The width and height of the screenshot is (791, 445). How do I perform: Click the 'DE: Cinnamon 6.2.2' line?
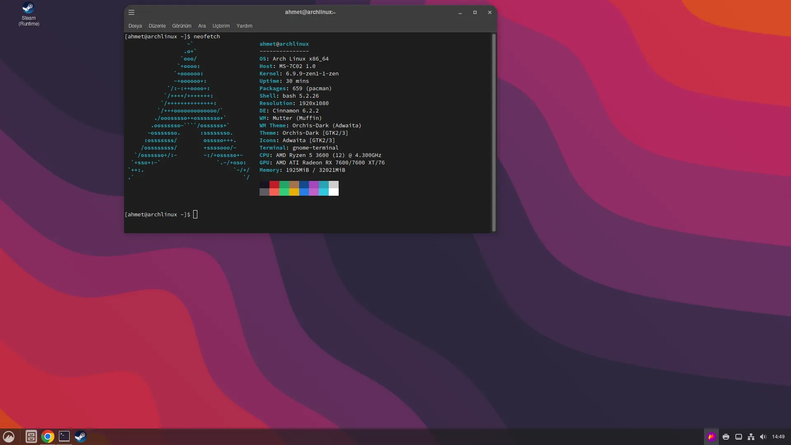[289, 111]
